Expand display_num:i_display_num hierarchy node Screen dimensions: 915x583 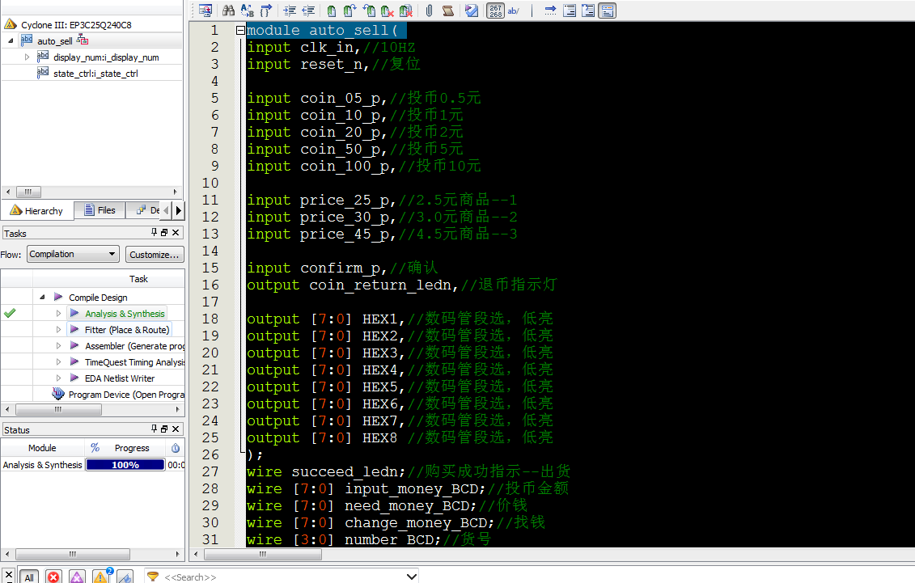click(x=27, y=57)
